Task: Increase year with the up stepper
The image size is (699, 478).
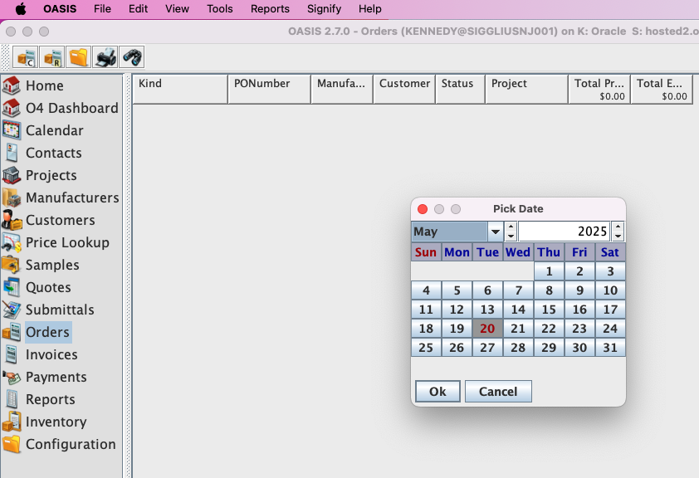Action: (618, 227)
